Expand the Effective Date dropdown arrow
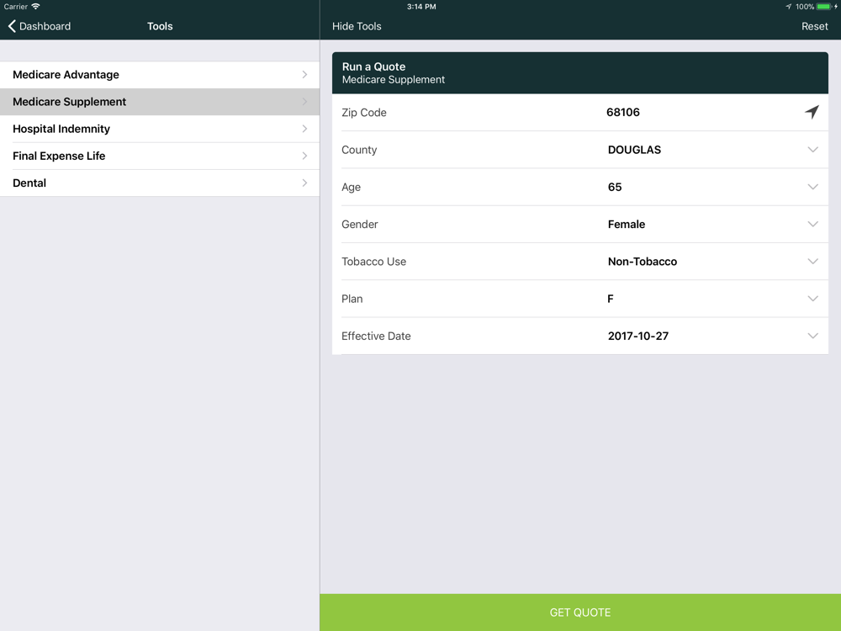 coord(812,336)
